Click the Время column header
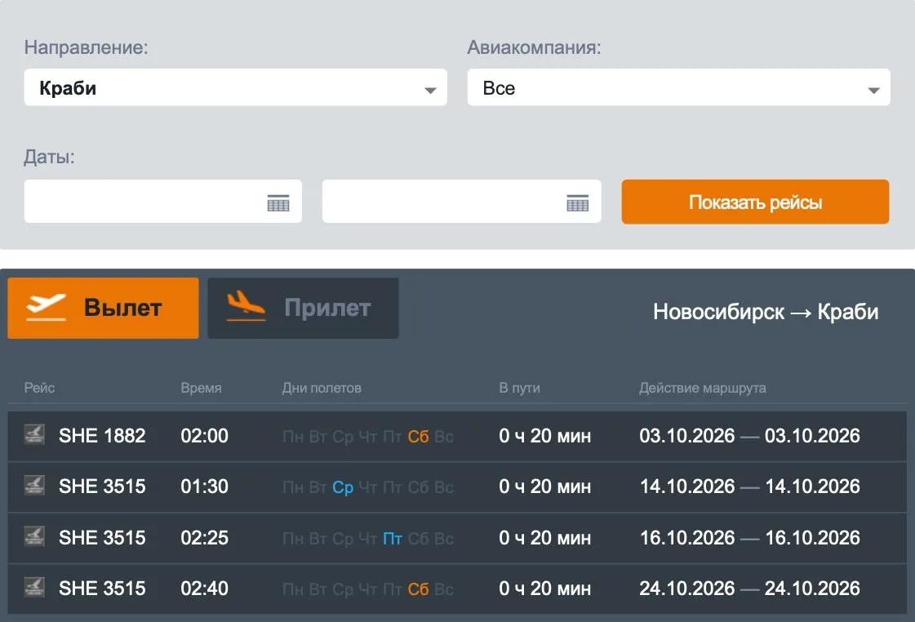915x622 pixels. (201, 388)
